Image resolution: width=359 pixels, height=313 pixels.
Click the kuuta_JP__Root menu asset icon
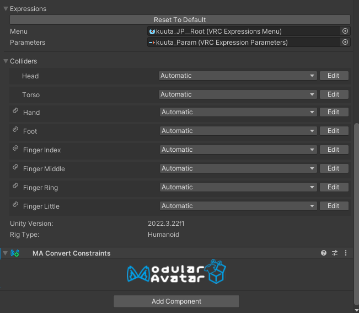click(x=152, y=31)
